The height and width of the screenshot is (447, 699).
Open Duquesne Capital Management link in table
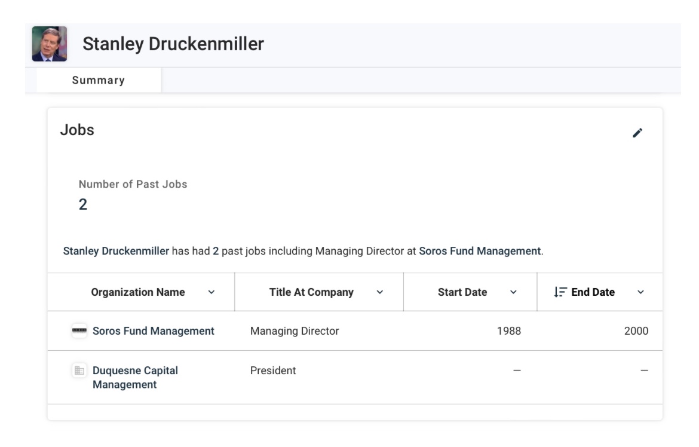(x=135, y=377)
